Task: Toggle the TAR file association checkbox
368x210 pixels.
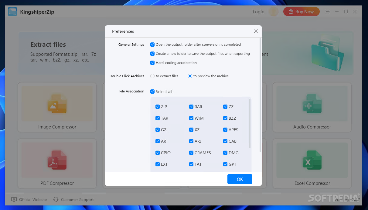Action: (x=158, y=118)
